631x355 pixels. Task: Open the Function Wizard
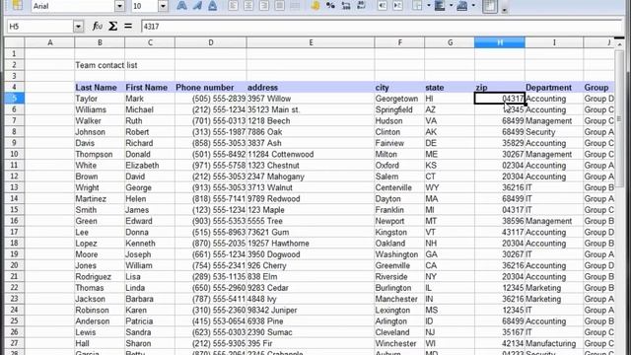coord(97,27)
